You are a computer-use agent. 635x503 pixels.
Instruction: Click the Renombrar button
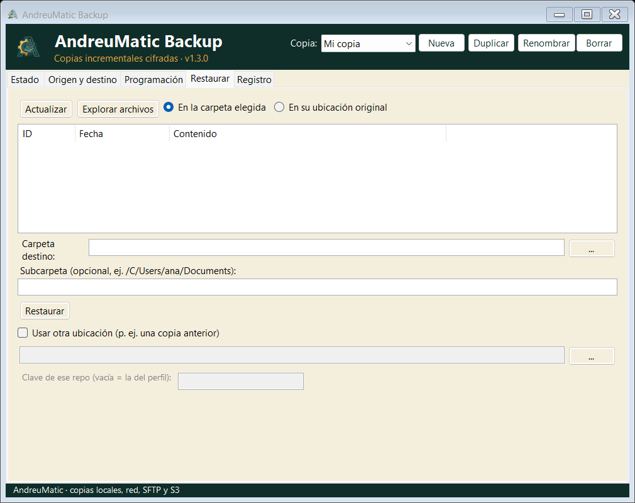point(546,43)
